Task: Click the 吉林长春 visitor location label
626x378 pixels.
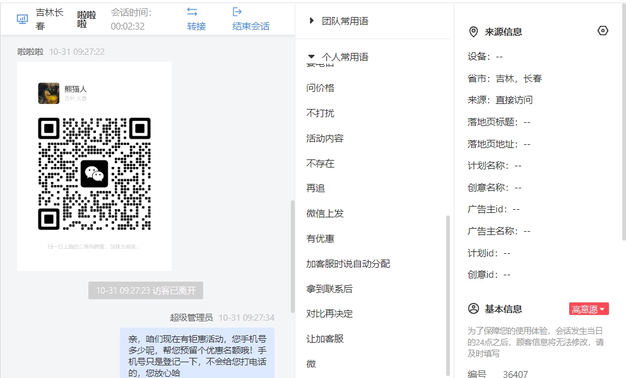Action: coord(49,19)
